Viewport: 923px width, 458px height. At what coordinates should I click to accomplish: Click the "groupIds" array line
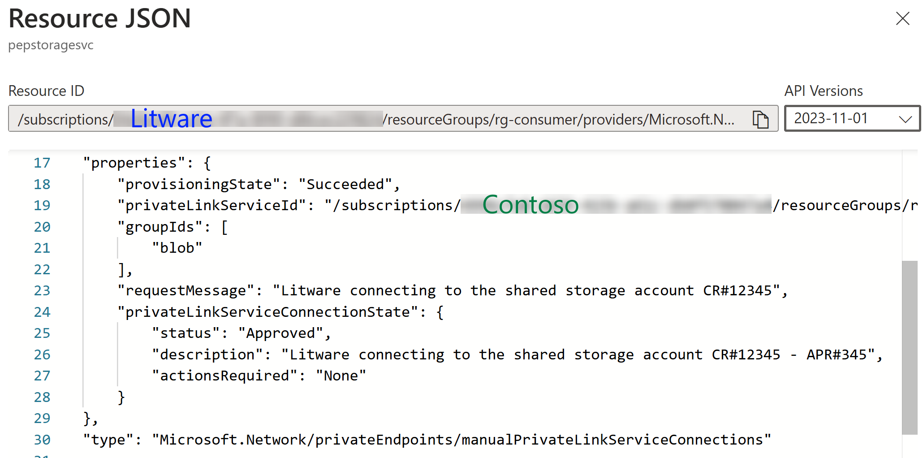[x=173, y=227]
